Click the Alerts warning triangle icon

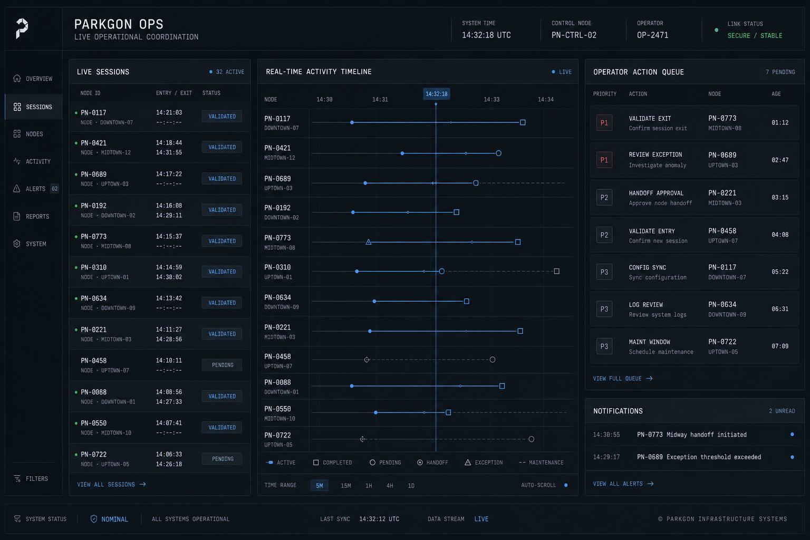[x=17, y=189]
